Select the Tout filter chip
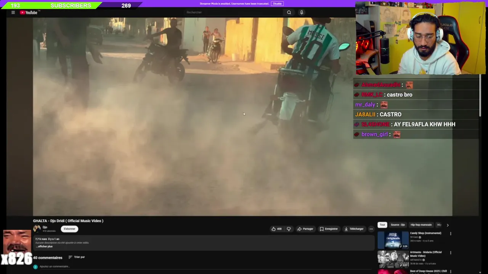This screenshot has height=274, width=488. coord(382,225)
